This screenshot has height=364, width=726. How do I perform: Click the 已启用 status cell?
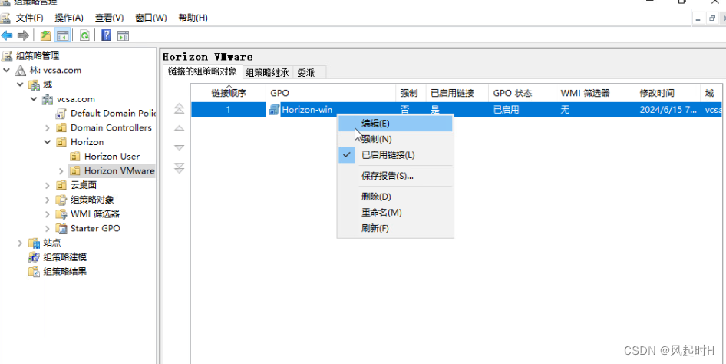tap(506, 110)
